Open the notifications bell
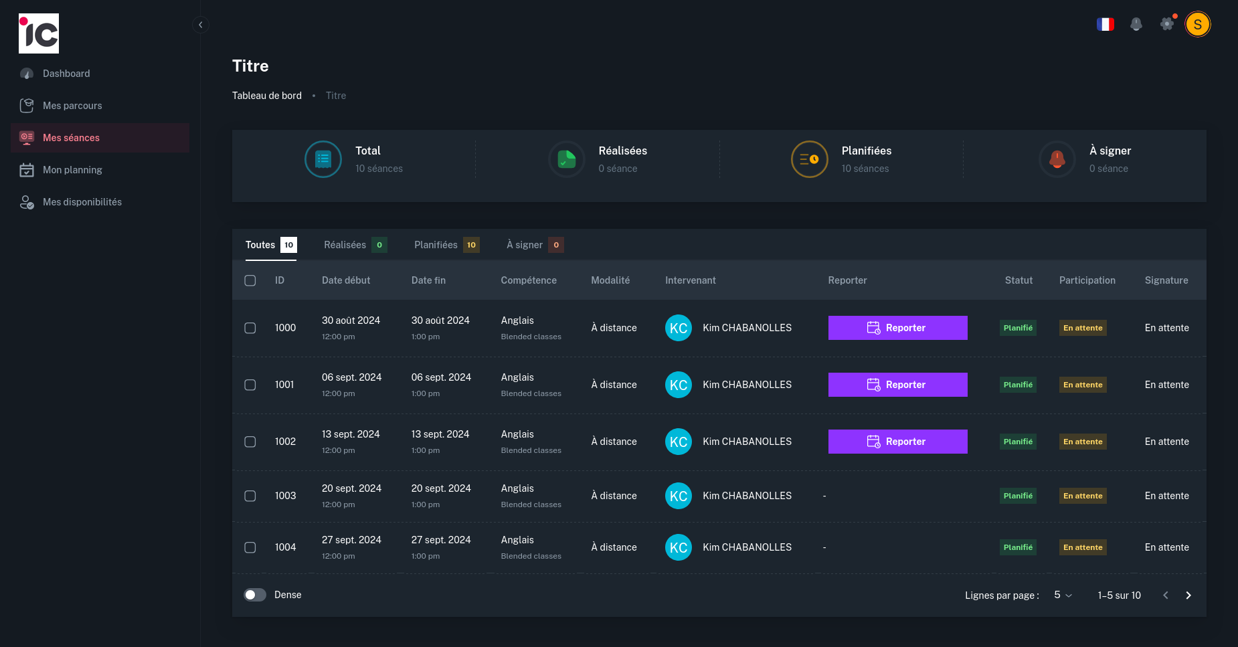The height and width of the screenshot is (647, 1238). tap(1136, 25)
